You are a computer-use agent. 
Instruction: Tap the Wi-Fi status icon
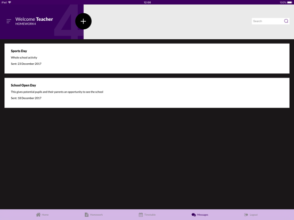coord(10,2)
